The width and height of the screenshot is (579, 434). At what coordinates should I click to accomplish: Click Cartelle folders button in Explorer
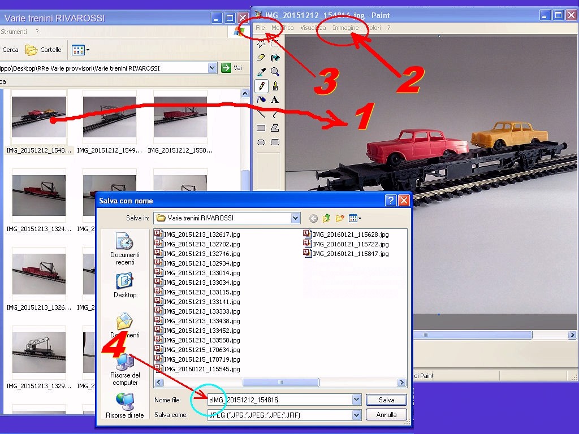[43, 50]
